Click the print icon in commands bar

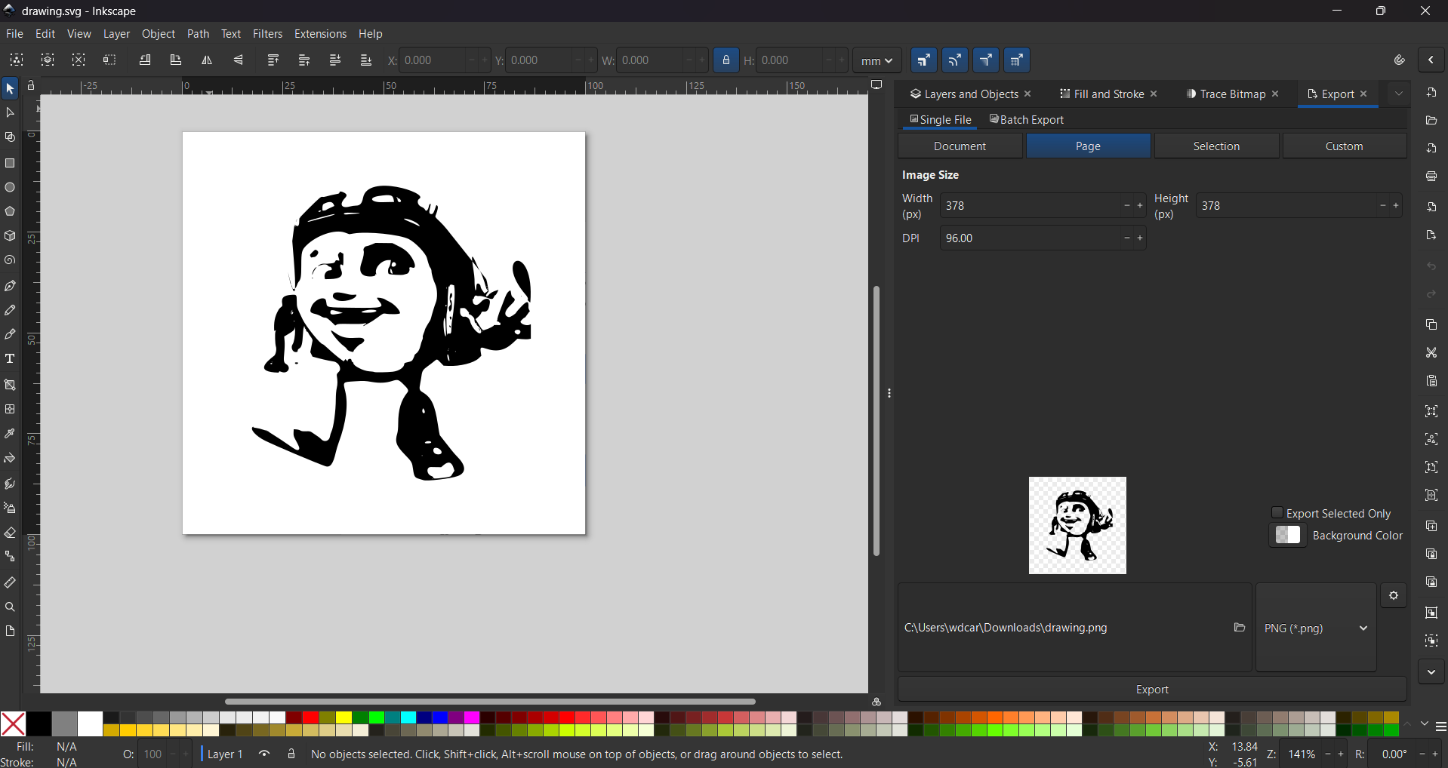1431,177
